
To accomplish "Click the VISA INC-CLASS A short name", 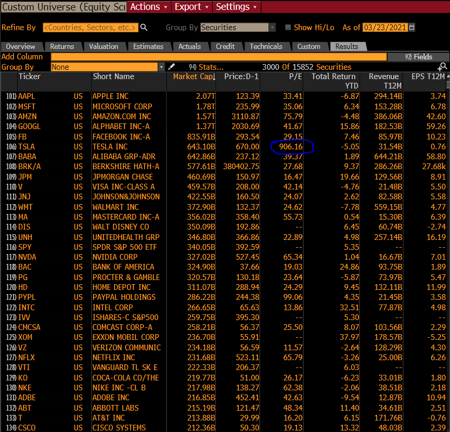I will (123, 187).
